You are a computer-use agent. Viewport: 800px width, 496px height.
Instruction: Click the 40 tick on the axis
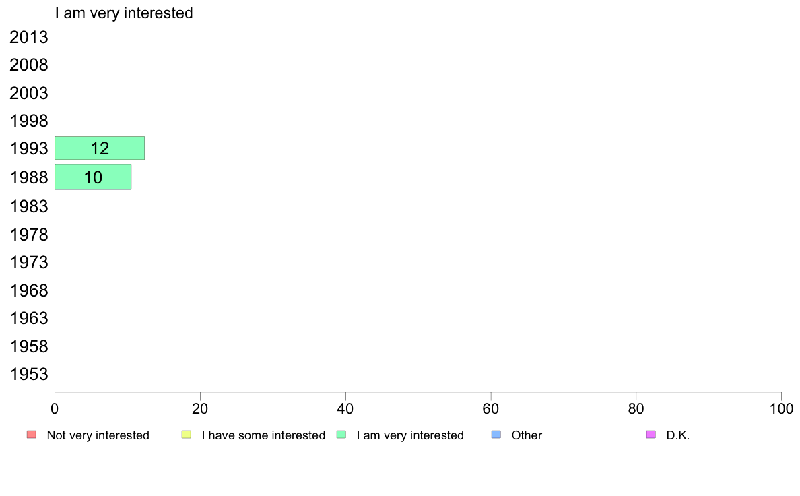click(345, 408)
